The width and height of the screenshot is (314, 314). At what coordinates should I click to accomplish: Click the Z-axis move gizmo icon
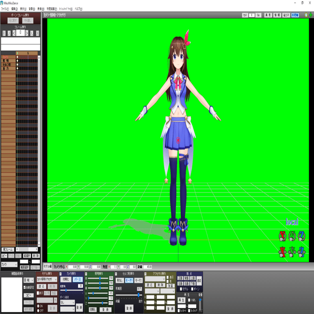tap(301, 252)
